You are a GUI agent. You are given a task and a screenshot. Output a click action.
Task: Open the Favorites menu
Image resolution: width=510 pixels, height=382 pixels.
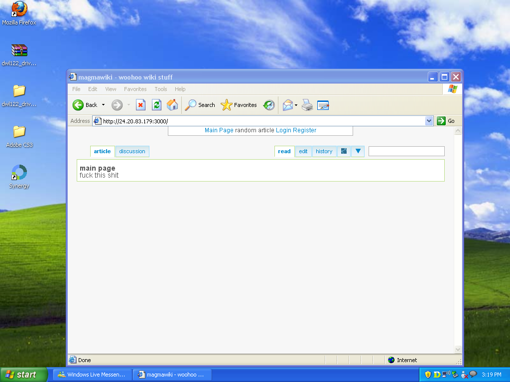click(x=135, y=89)
